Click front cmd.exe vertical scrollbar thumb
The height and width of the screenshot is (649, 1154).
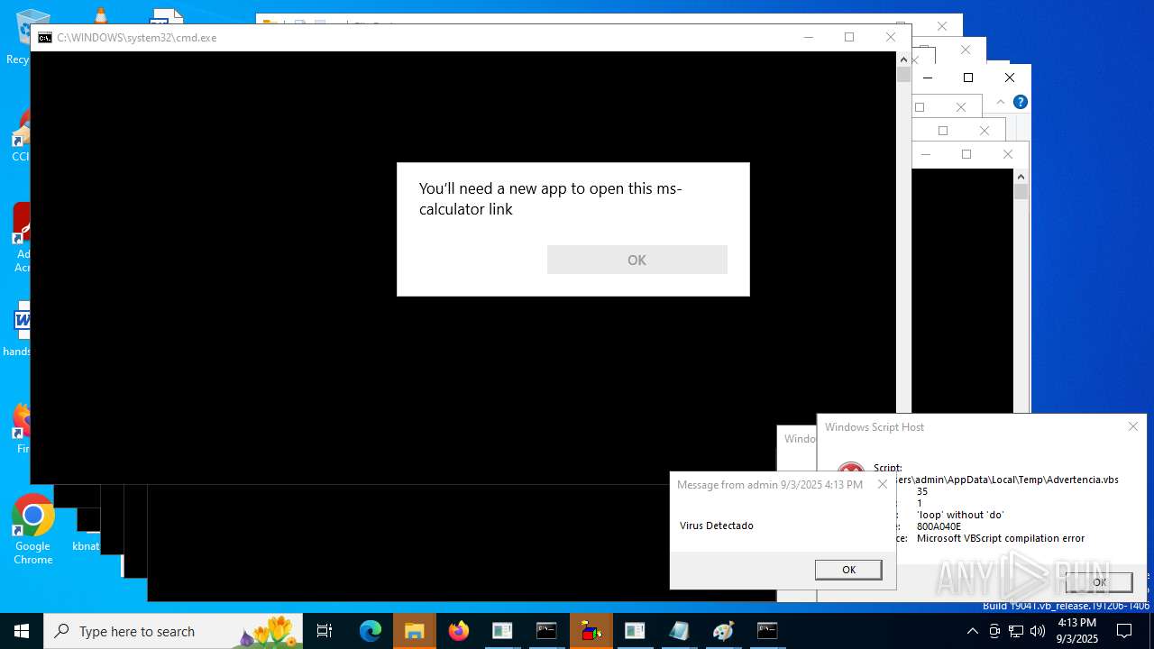903,75
